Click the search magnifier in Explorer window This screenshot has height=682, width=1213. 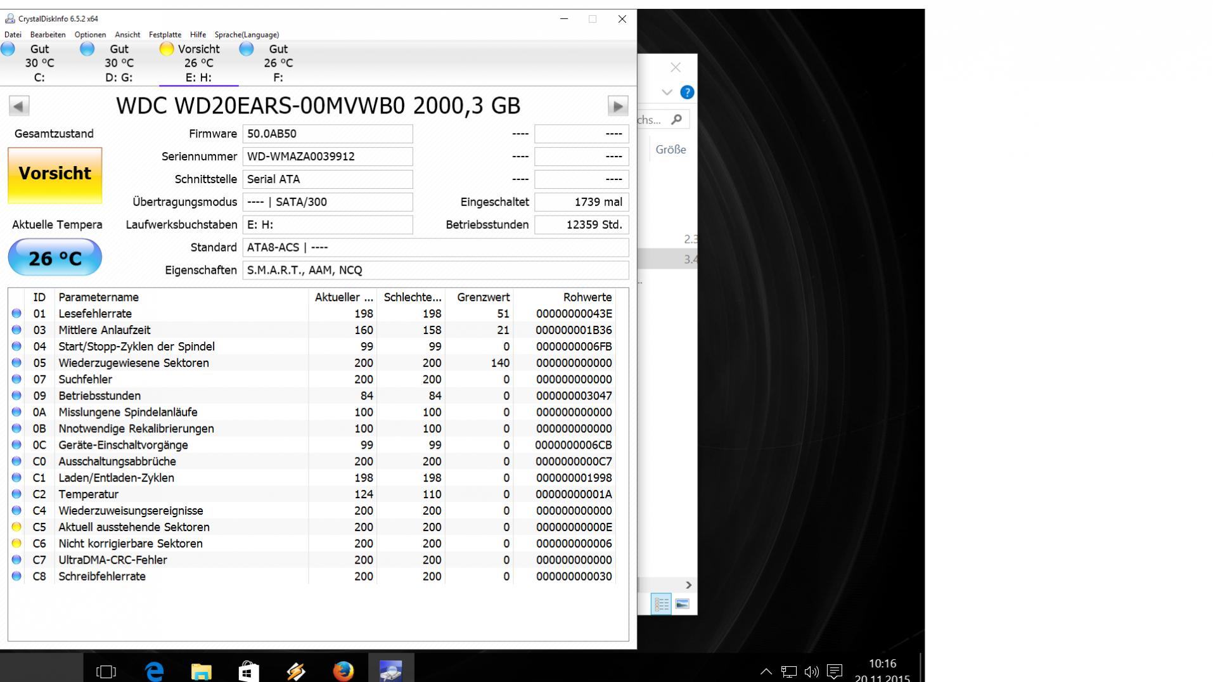[x=677, y=119]
